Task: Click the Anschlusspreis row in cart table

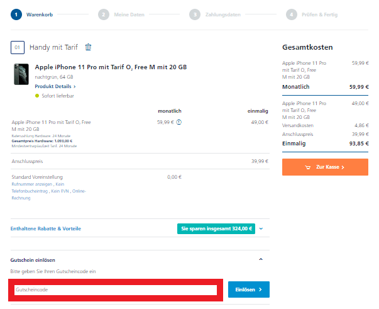Action: coord(140,161)
